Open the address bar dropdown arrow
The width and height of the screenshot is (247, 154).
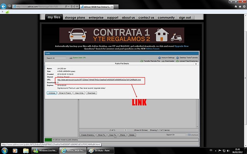point(69,7)
